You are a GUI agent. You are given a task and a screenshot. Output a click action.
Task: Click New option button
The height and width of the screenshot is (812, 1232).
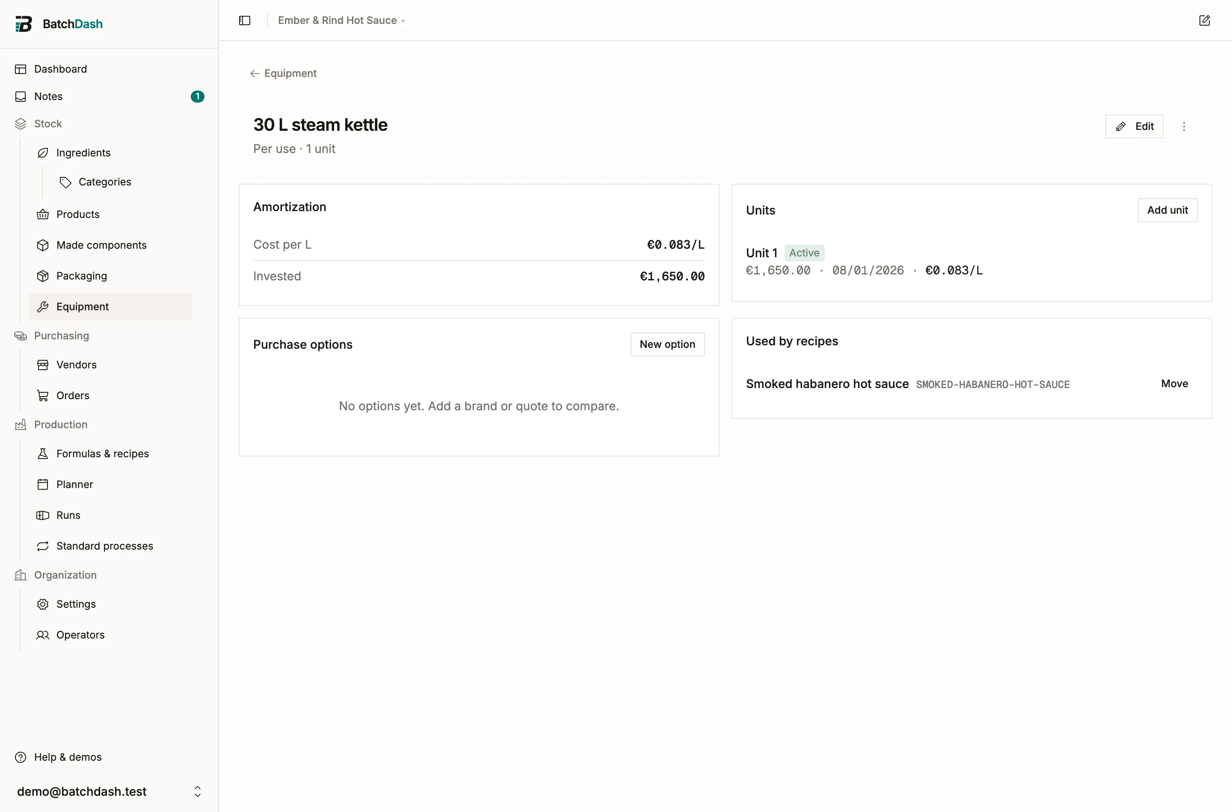(667, 344)
